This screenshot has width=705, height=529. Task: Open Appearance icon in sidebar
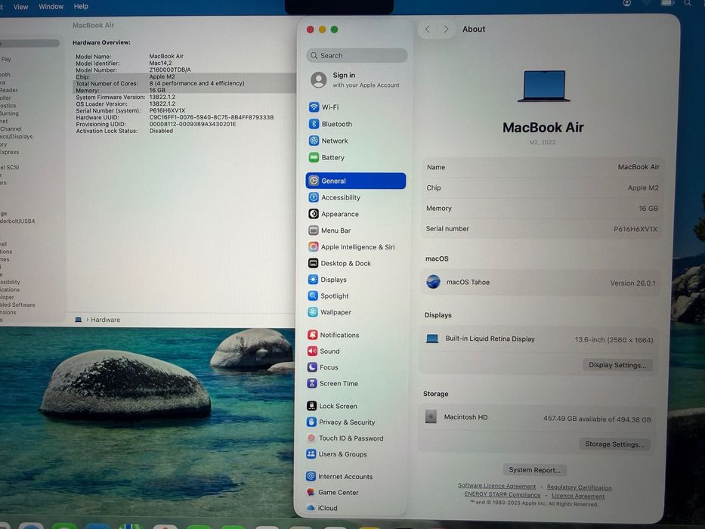(314, 214)
